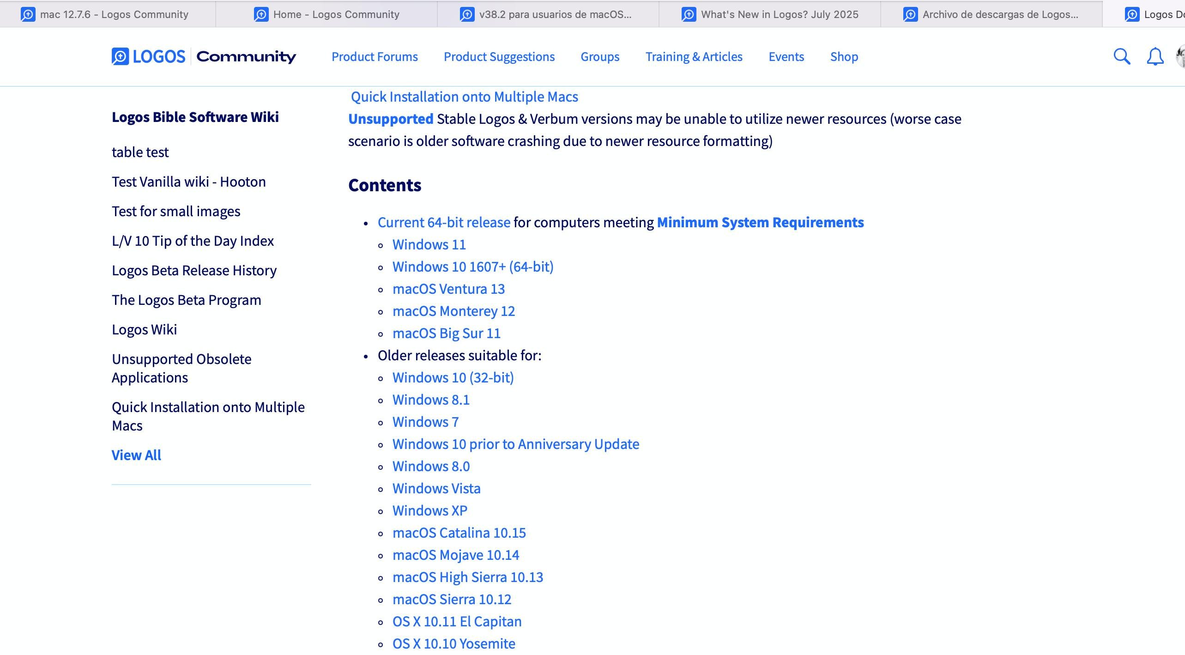Viewport: 1185px width, 655px height.
Task: Open Product Forums menu
Action: [375, 56]
